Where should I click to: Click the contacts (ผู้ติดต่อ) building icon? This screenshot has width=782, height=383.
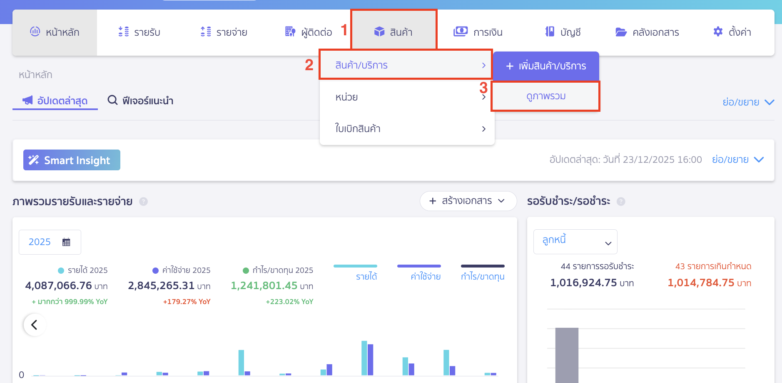coord(290,32)
